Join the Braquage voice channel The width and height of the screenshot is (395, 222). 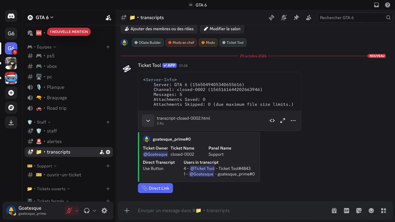click(x=69, y=98)
